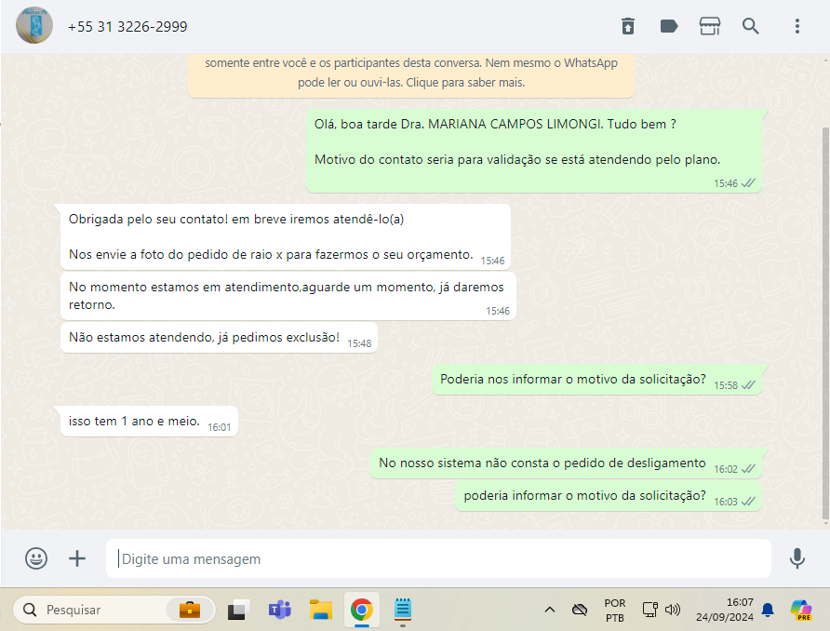Click the 15:46 sent message read ticks

(748, 183)
